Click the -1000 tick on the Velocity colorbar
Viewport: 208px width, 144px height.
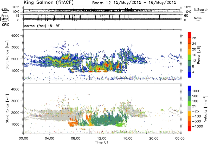tap(198, 126)
